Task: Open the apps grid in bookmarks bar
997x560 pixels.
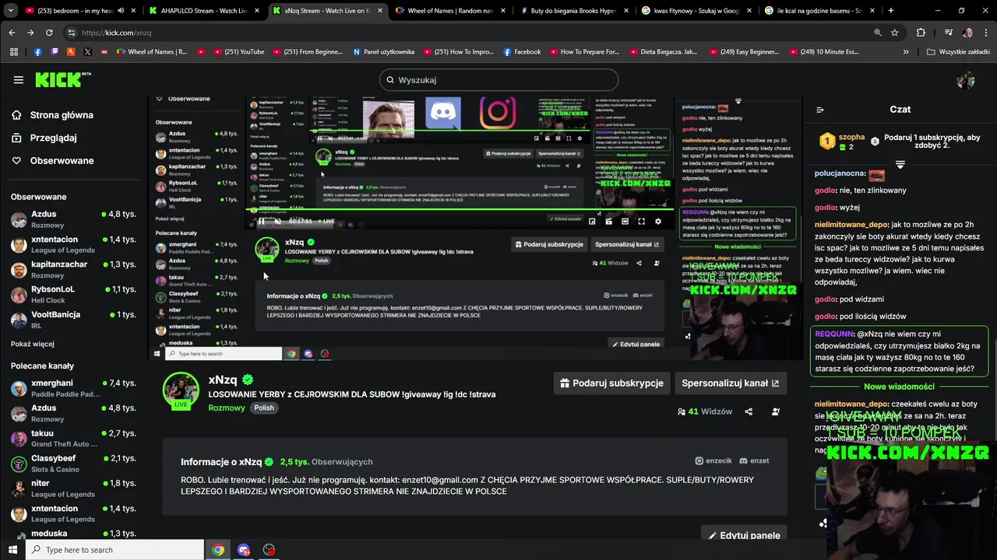Action: (13, 52)
